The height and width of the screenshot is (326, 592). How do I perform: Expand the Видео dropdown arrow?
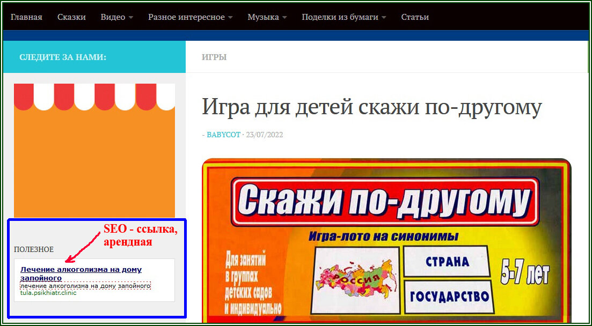tap(130, 18)
